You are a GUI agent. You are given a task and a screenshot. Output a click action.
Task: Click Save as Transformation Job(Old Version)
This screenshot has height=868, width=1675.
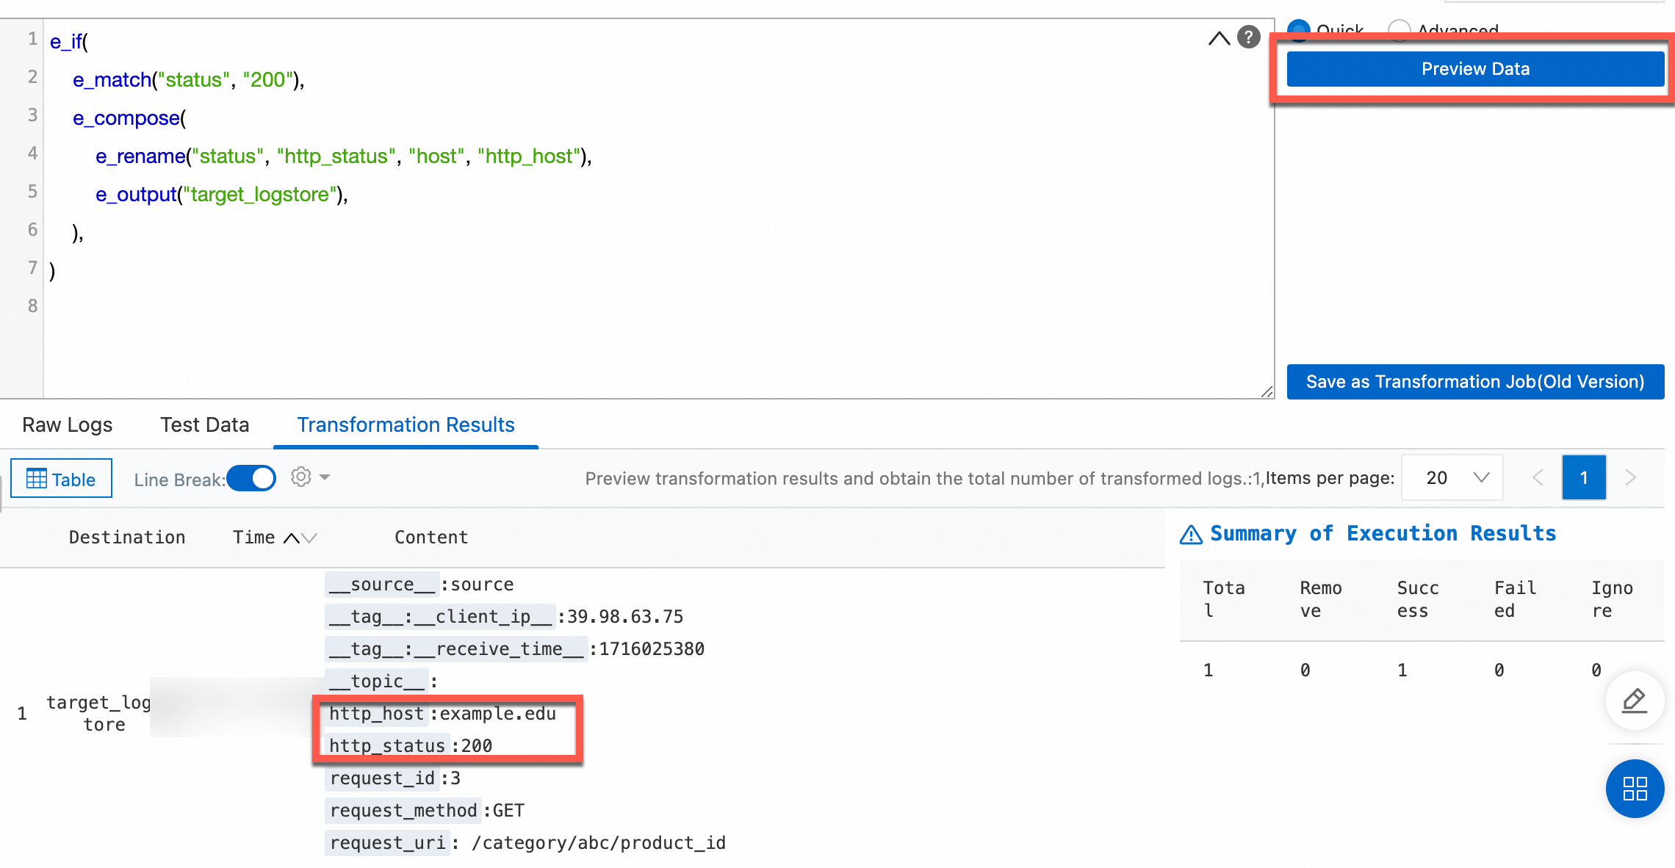pos(1475,382)
